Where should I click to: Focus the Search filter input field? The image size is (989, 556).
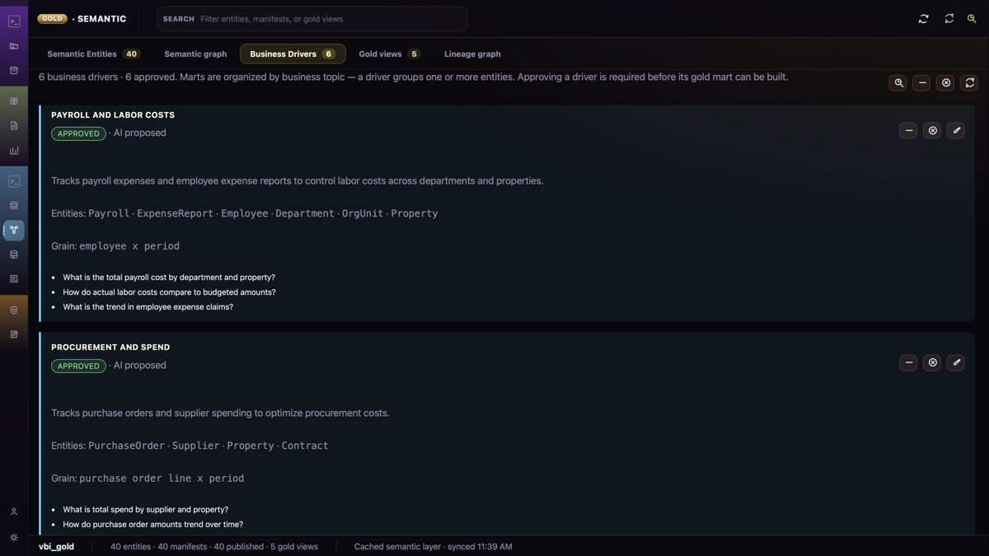point(312,19)
